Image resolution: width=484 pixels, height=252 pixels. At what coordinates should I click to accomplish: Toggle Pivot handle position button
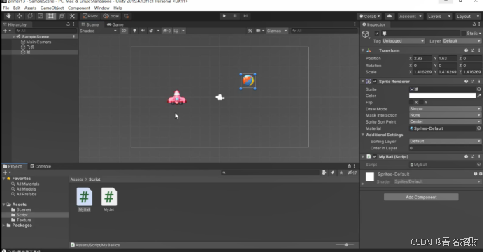[x=90, y=16]
